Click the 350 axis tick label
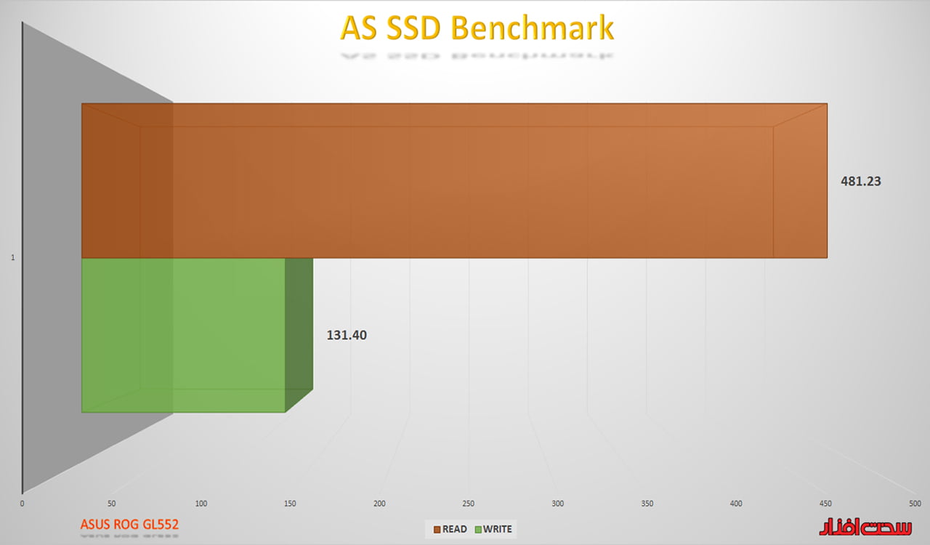Screen dimensions: 930x545 coord(647,504)
